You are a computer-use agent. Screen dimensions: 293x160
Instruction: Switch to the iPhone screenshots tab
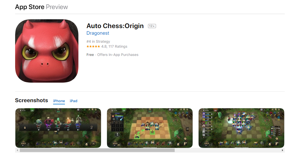pos(59,101)
